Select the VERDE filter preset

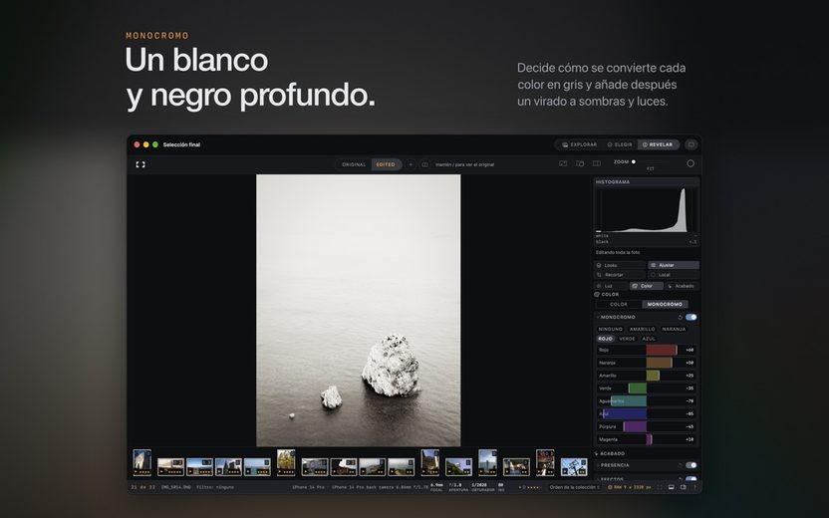point(627,339)
